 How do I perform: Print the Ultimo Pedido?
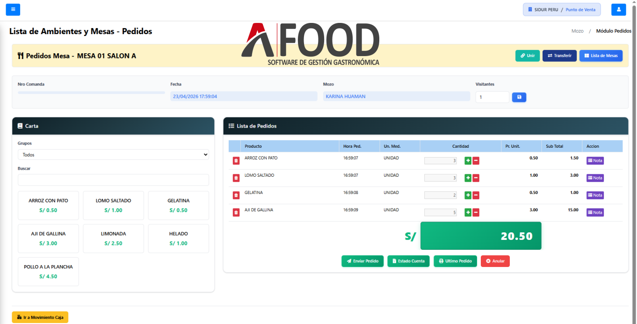(456, 261)
